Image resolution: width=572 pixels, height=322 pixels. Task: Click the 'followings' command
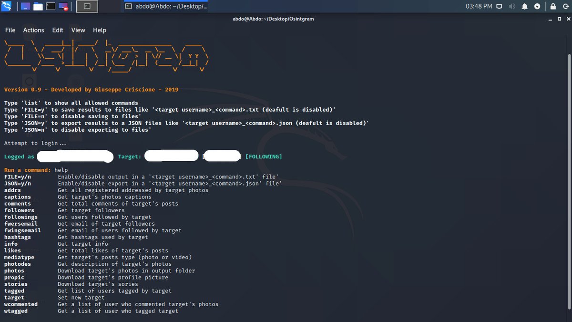[21, 217]
